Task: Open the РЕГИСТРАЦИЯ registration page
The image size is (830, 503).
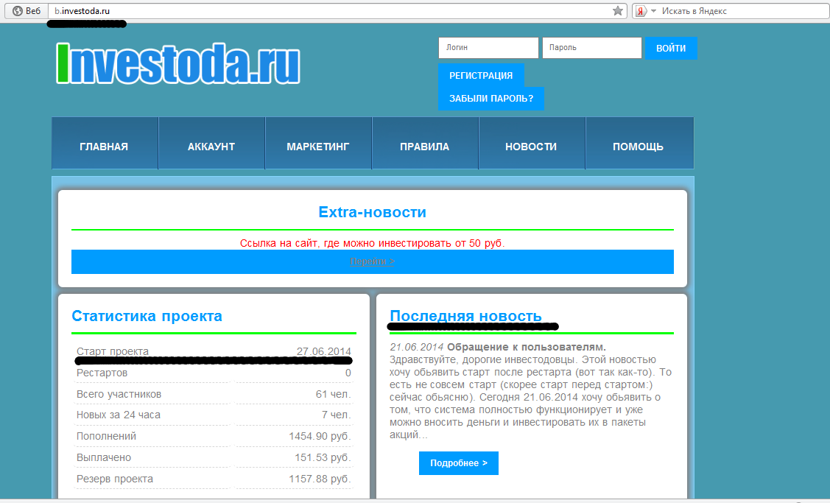Action: click(481, 75)
